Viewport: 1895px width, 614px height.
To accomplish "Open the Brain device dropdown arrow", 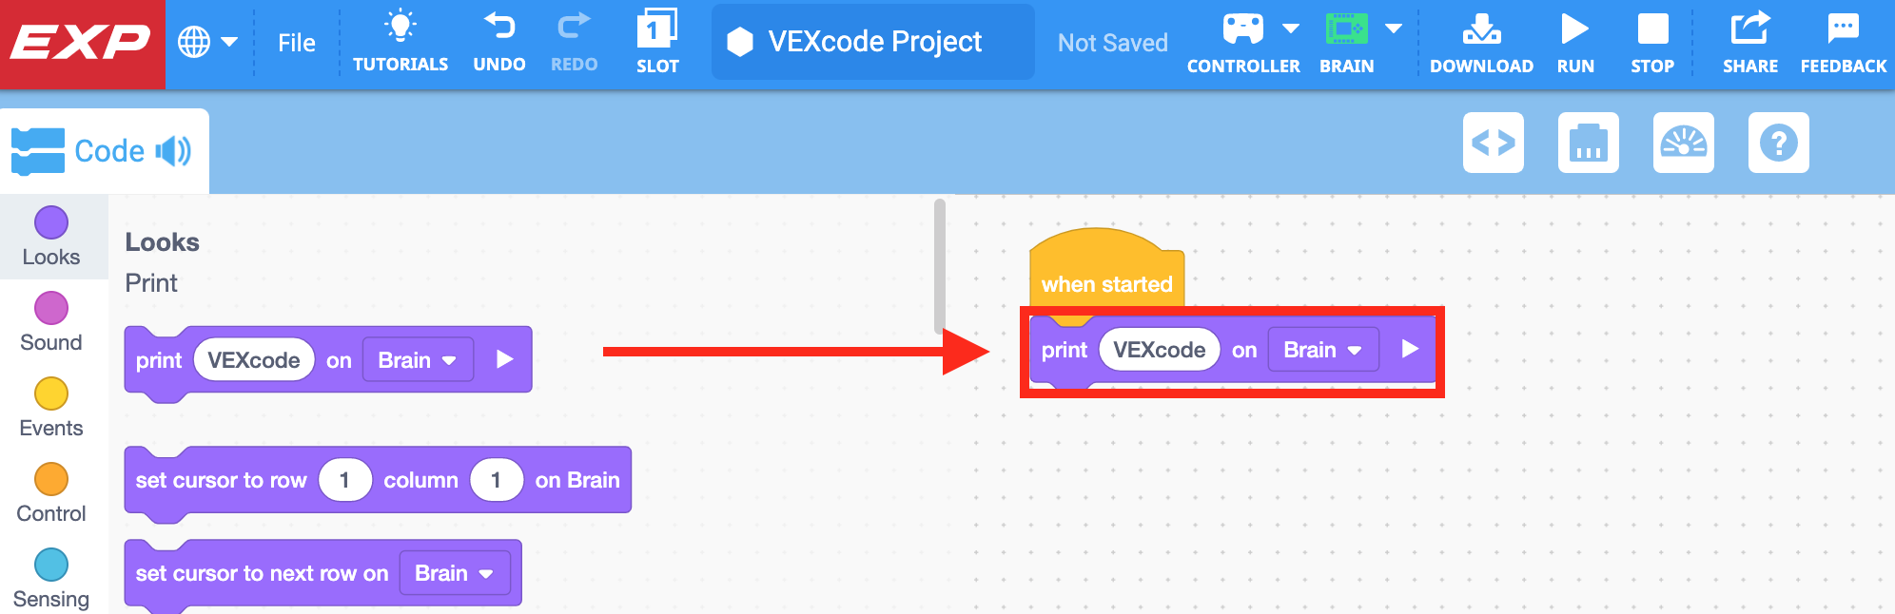I will coord(1393,29).
